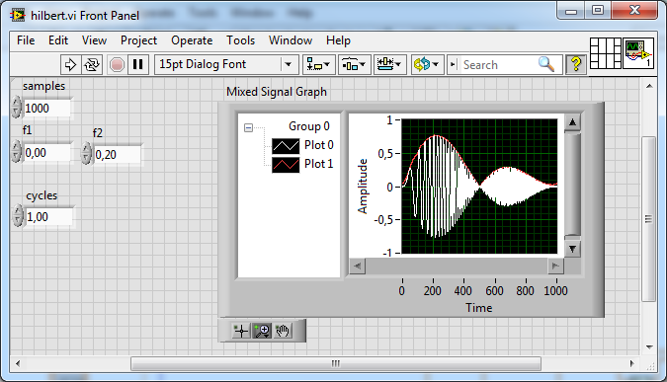The width and height of the screenshot is (667, 382).
Task: Click the Time axis label
Action: [479, 308]
